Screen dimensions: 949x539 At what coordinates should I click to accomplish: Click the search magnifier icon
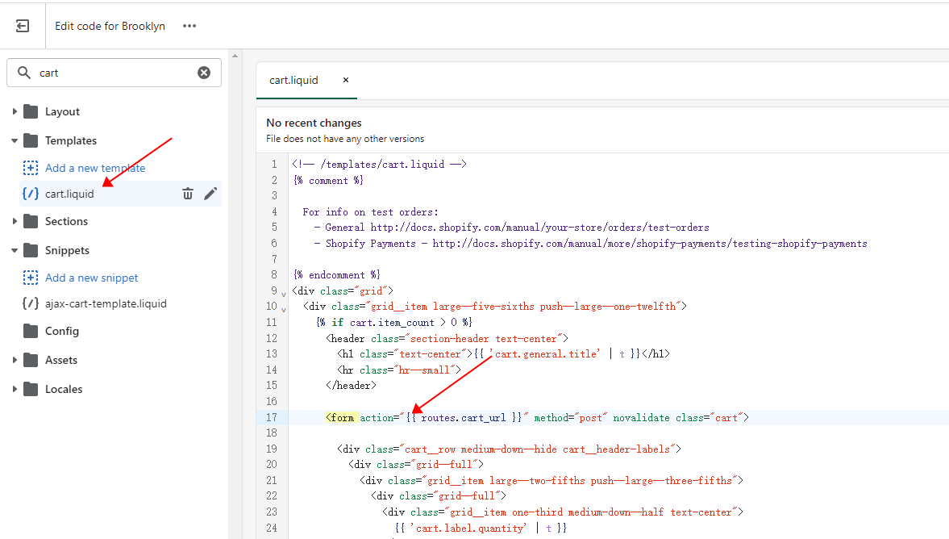24,73
